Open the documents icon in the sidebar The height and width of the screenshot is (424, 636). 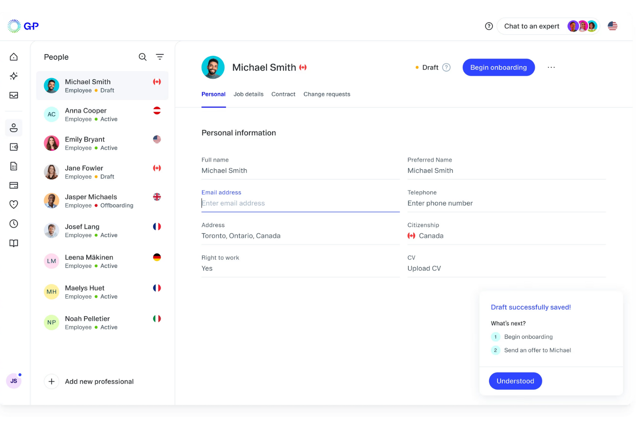(13, 166)
